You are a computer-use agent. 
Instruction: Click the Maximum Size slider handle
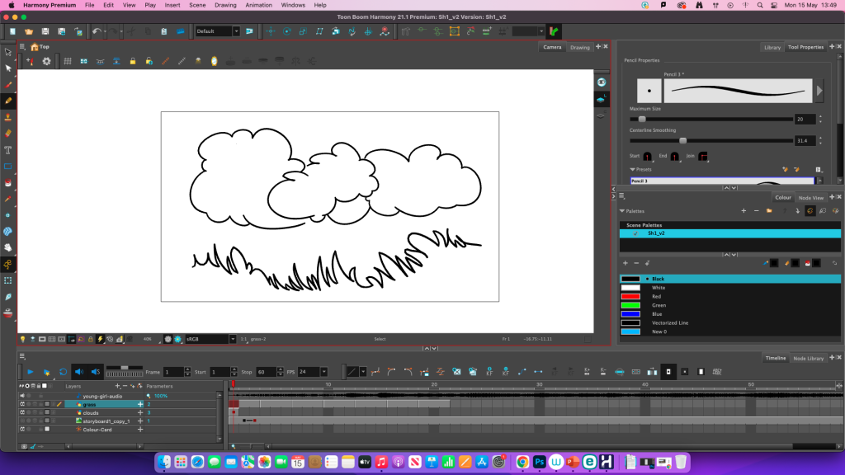642,119
